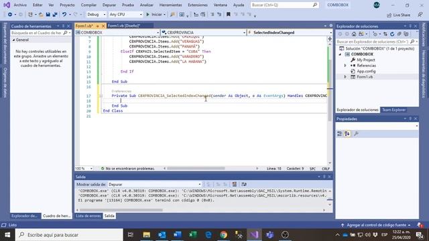Screen dimensions: 429x241
Task: Click No se encontraron problemas indicator
Action: point(127,169)
